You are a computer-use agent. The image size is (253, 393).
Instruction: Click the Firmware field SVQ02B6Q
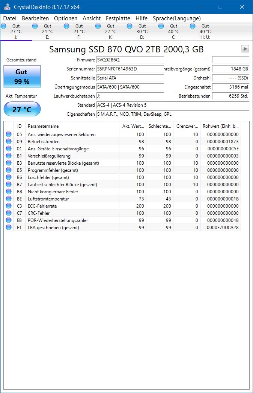[130, 60]
